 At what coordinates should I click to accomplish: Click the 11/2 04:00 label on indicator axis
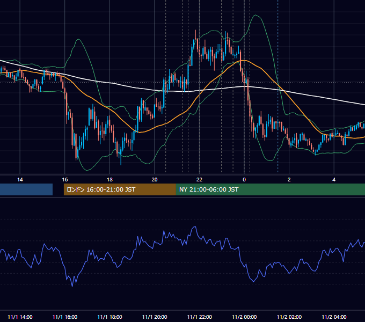point(334,317)
